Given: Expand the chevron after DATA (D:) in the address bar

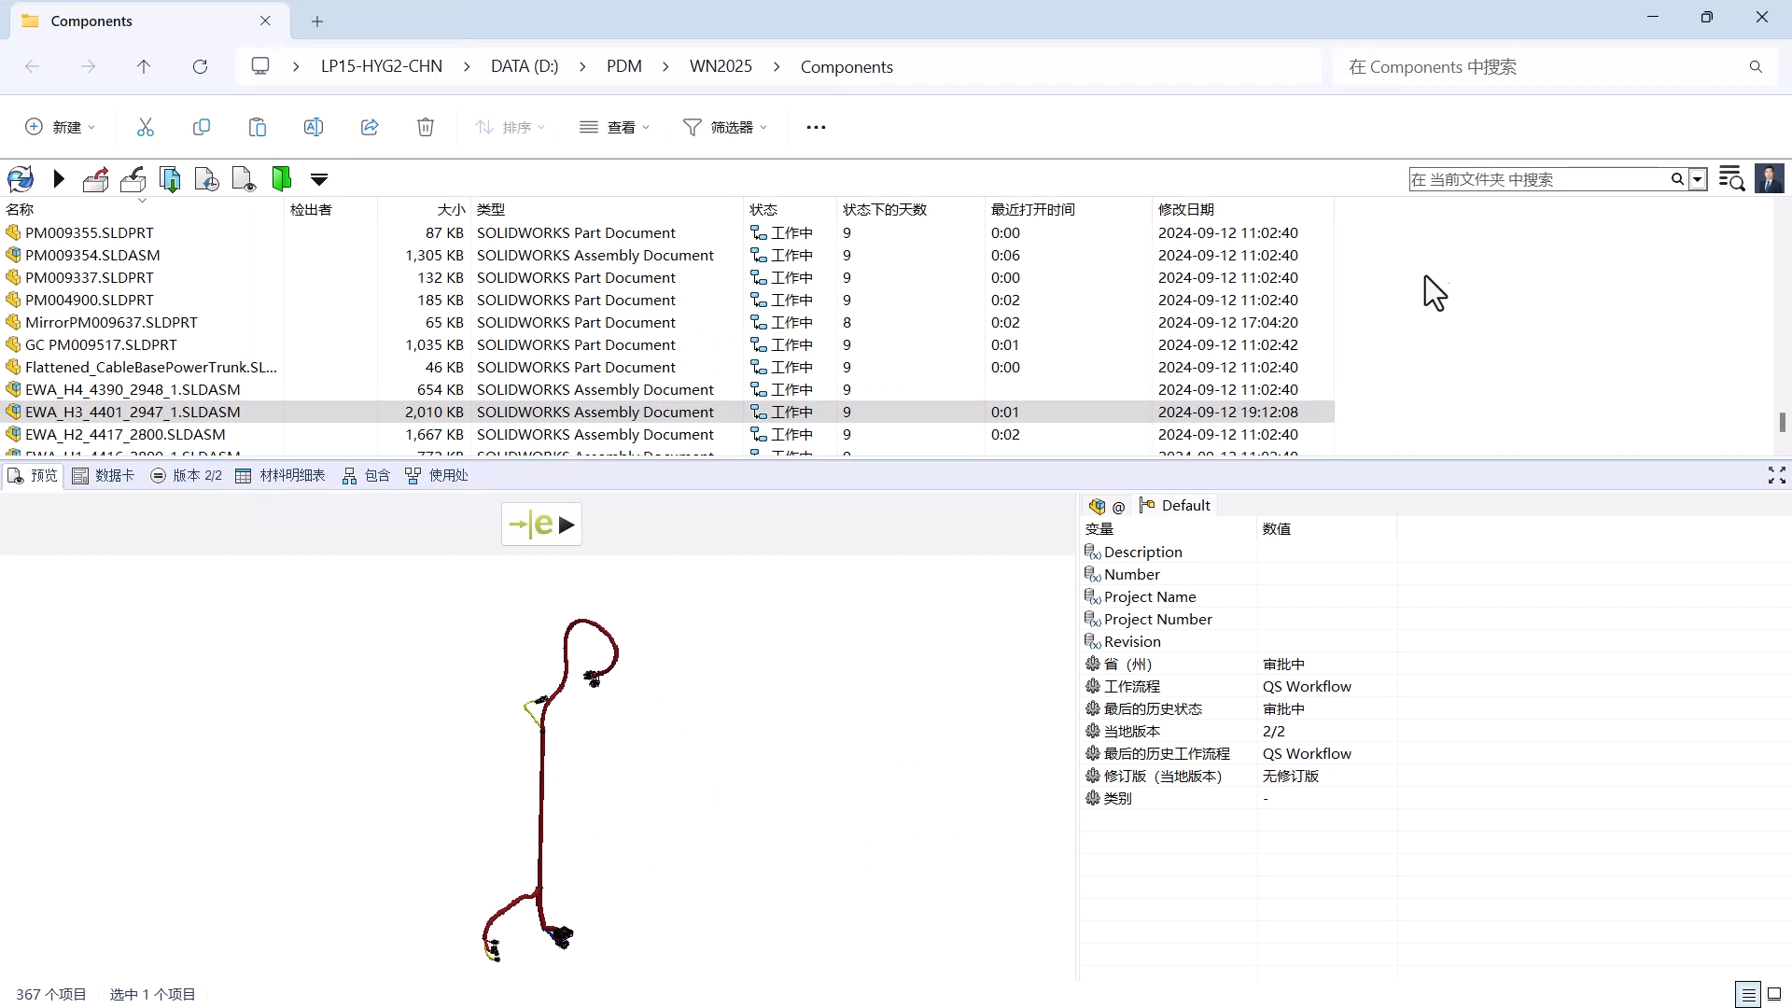Looking at the screenshot, I should [582, 66].
